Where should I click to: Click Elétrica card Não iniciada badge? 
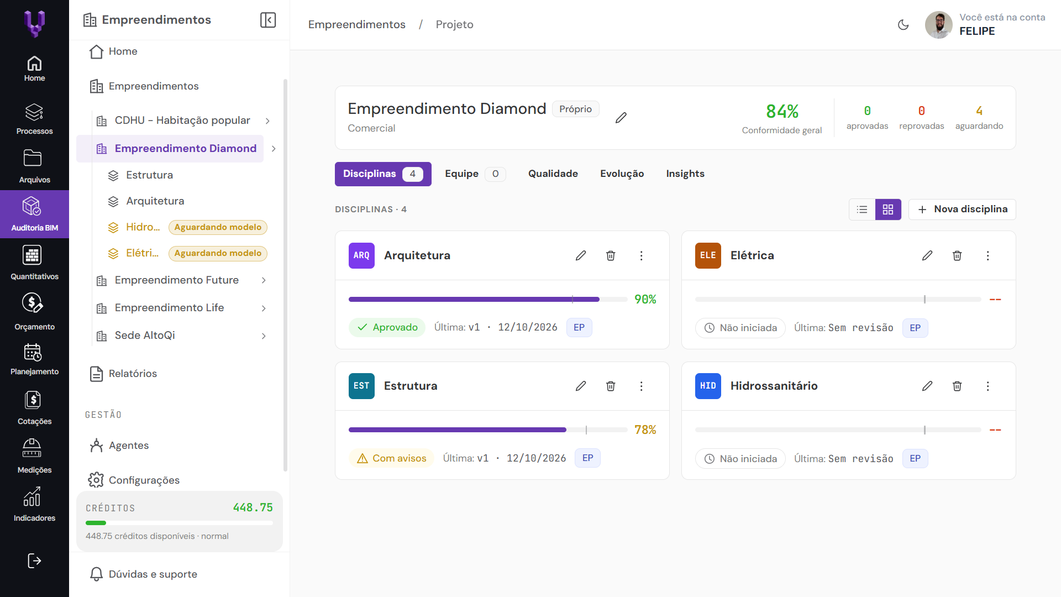coord(740,328)
